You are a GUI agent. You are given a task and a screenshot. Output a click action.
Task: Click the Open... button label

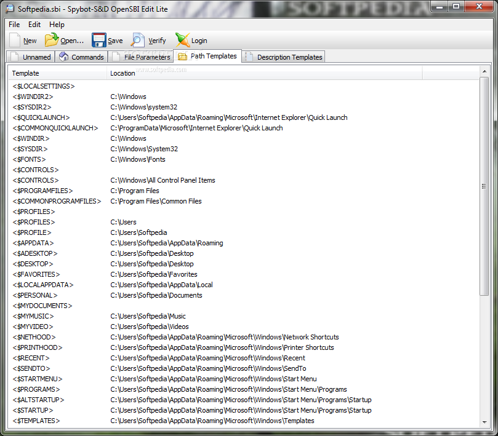point(72,41)
